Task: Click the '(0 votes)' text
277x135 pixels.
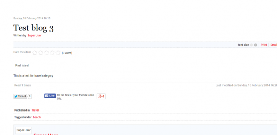Action: 67,53
